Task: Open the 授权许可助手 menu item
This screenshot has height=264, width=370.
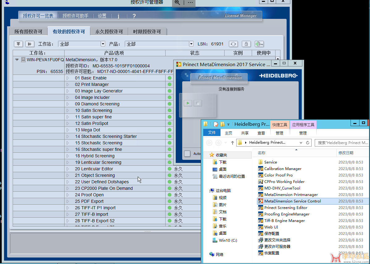Action: 75,16
